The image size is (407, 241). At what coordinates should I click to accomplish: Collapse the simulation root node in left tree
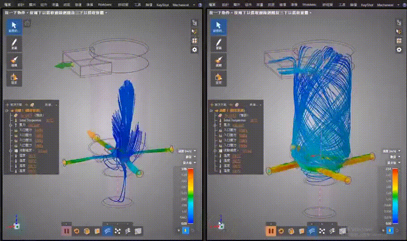(x=7, y=110)
